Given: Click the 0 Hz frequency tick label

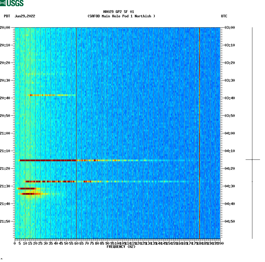Looking at the screenshot, I should point(14,243).
